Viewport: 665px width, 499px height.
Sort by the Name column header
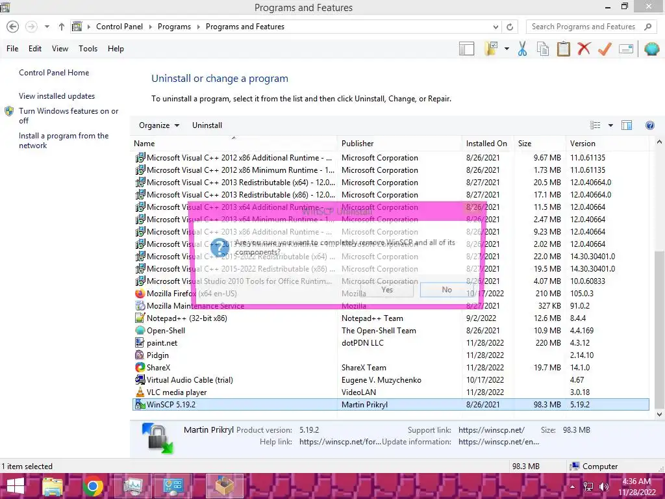(234, 144)
